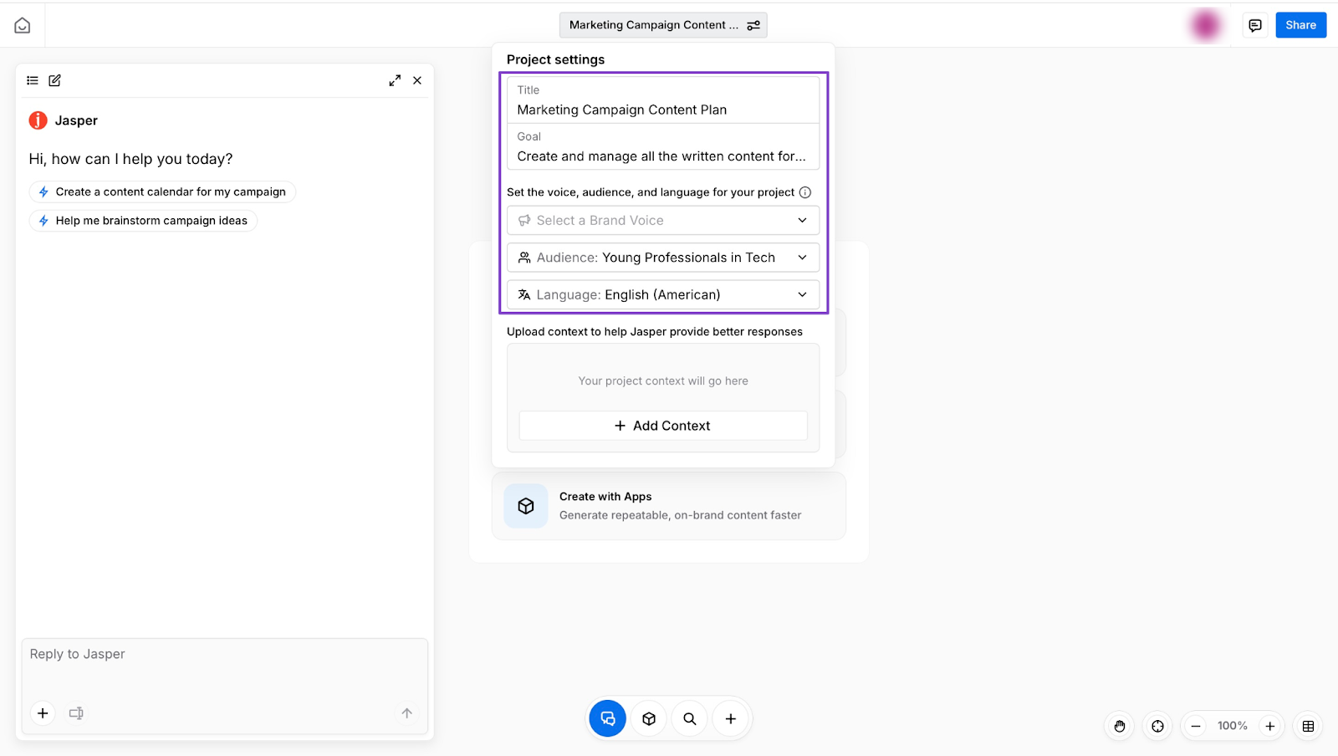Viewport: 1338px width, 756px height.
Task: Click the 100% zoom level
Action: tap(1233, 726)
